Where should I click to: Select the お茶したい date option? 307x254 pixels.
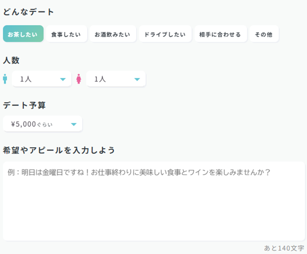point(23,34)
